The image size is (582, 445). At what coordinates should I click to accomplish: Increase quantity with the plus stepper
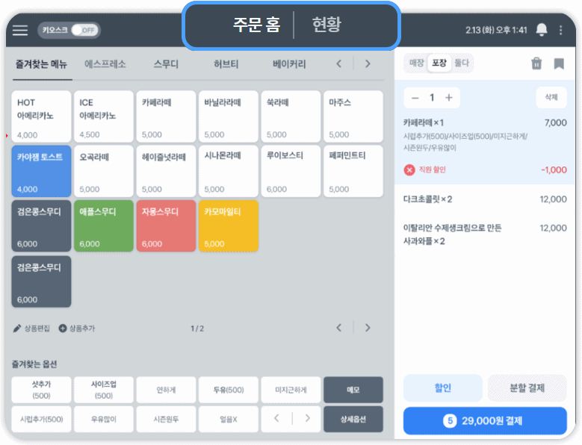pos(449,98)
